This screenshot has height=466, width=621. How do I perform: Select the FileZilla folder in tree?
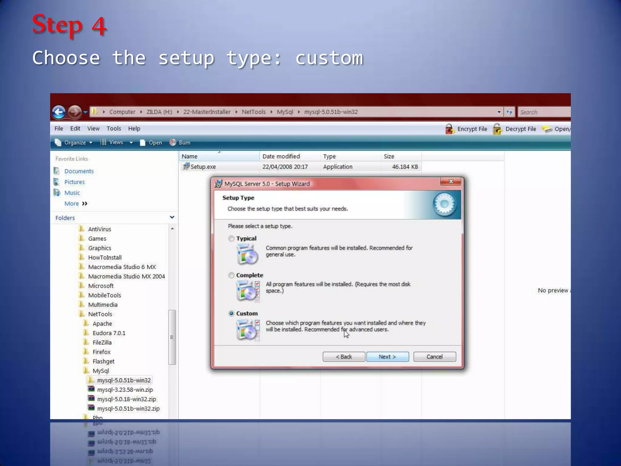coord(102,342)
